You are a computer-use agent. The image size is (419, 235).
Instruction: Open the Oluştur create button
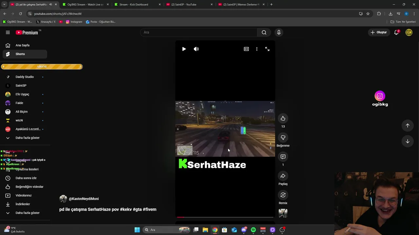(378, 32)
